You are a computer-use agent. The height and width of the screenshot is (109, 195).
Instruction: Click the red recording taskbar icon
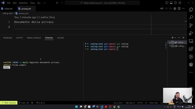[106, 107]
